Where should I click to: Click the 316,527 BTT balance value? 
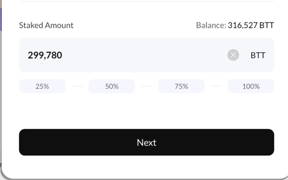(251, 25)
